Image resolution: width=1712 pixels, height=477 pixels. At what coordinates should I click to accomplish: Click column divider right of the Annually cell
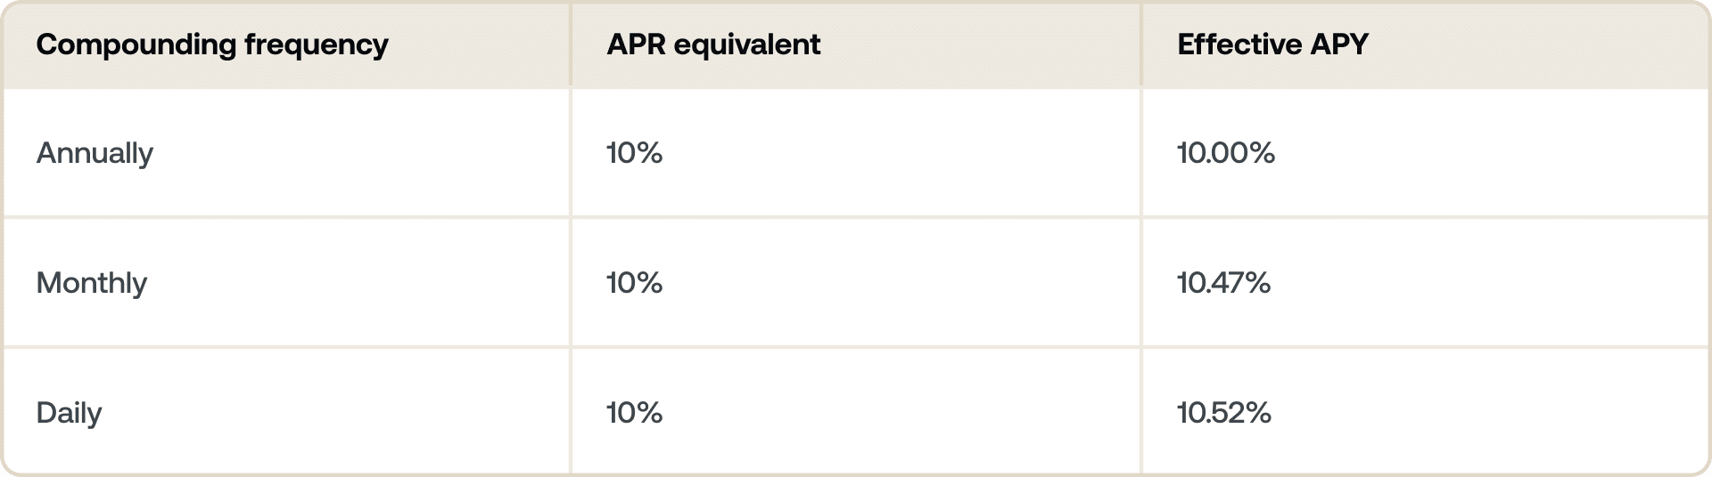tap(571, 153)
